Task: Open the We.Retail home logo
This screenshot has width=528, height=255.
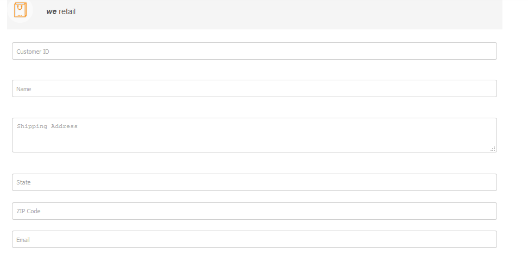Action: click(20, 10)
